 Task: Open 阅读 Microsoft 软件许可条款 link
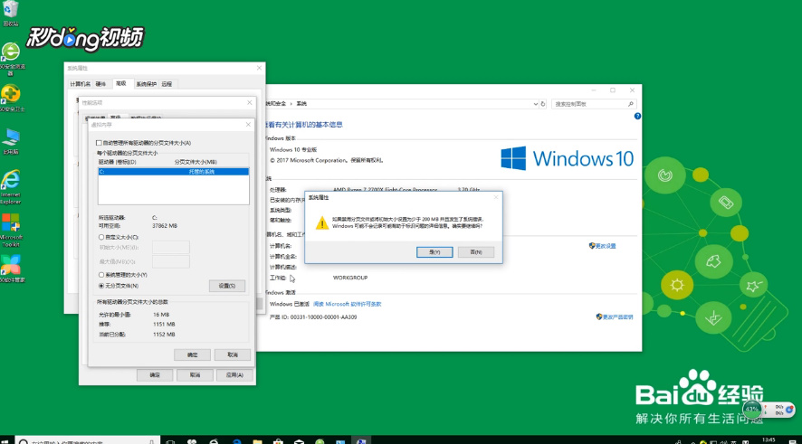tap(347, 304)
